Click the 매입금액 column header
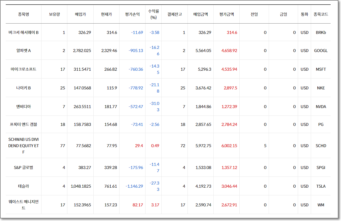 click(200, 14)
